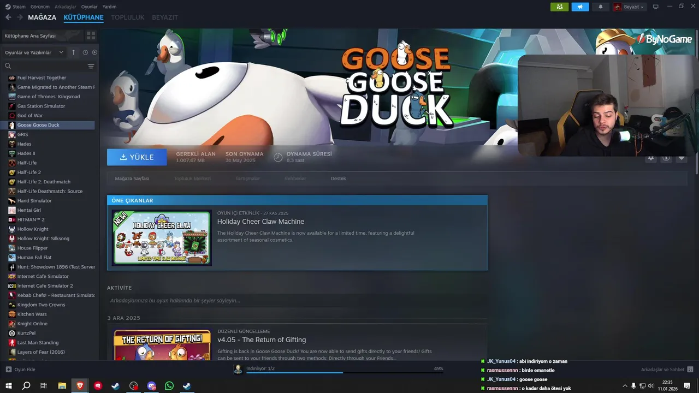Expand Oyunlar ve Yazılımlar dropdown
Screen dimensions: 699x393
tap(34, 52)
